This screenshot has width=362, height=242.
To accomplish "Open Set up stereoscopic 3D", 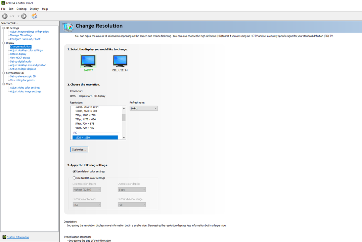I will click(23, 77).
